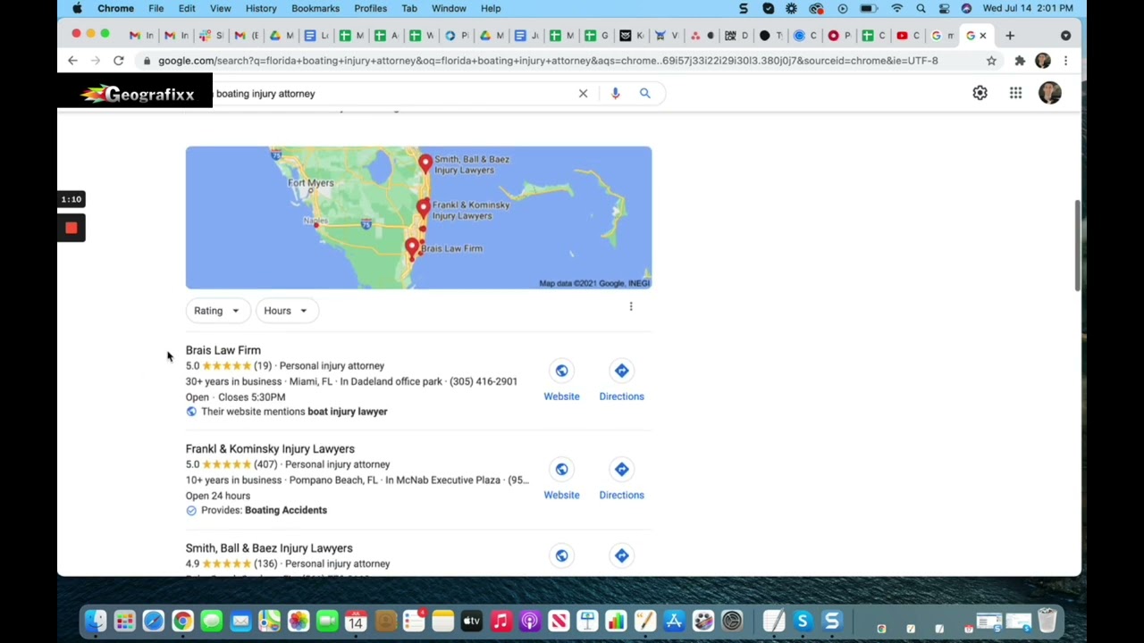Screen dimensions: 1144x643
Task: Open the View menu
Action: (x=220, y=8)
